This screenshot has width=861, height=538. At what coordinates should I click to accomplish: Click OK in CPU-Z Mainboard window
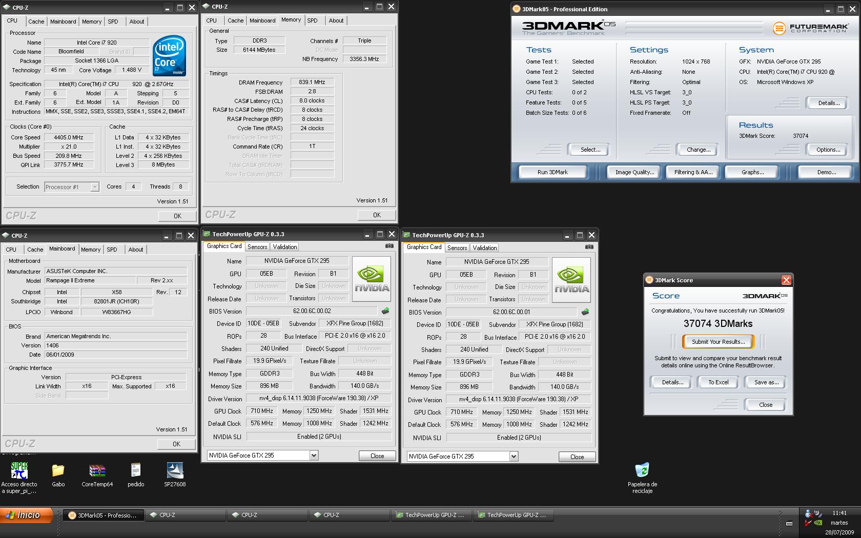pos(176,444)
